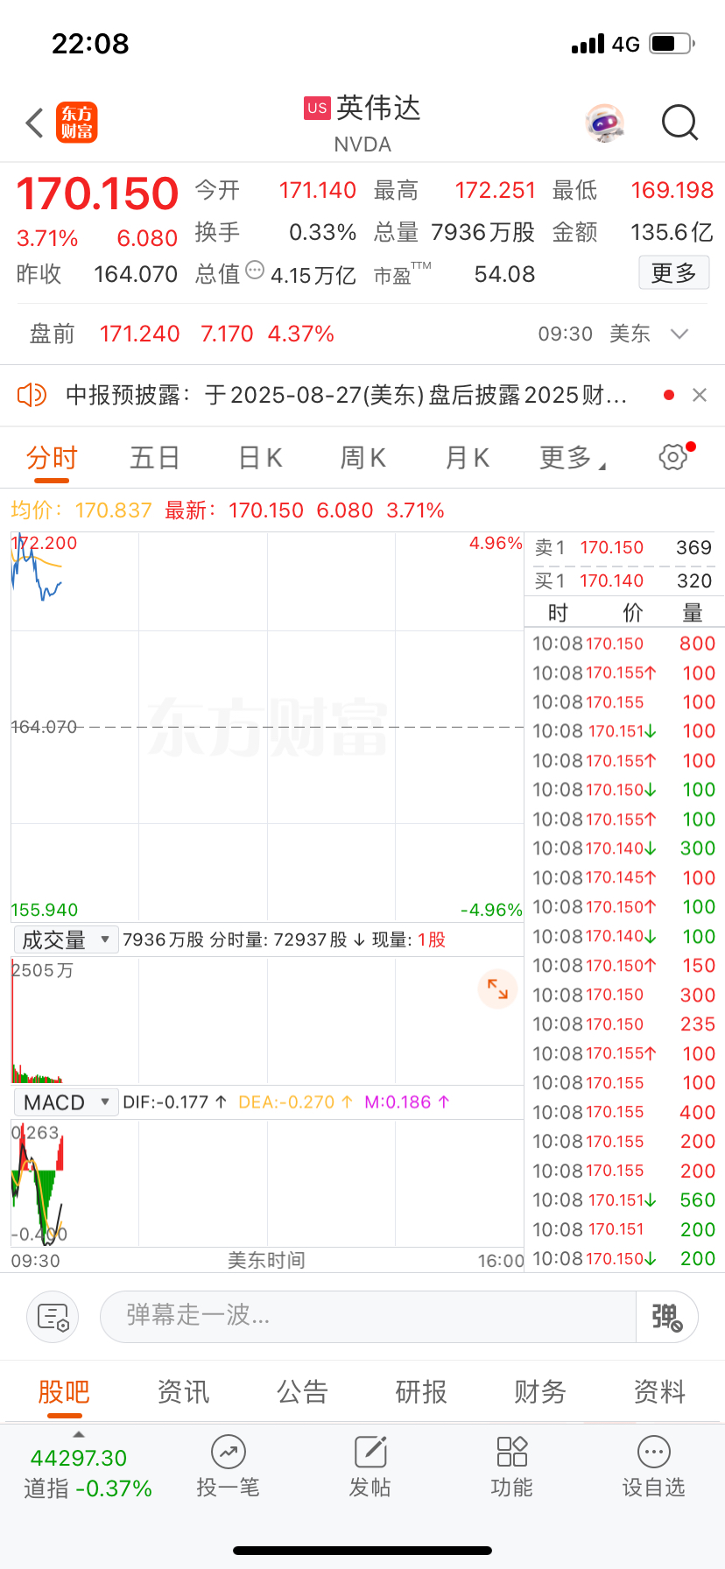Switch to the 日K tab
Viewport: 725px width, 1569px height.
(260, 458)
